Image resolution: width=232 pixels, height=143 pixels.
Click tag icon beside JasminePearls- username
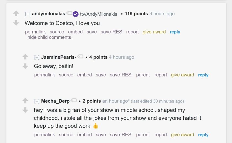[x=80, y=57]
